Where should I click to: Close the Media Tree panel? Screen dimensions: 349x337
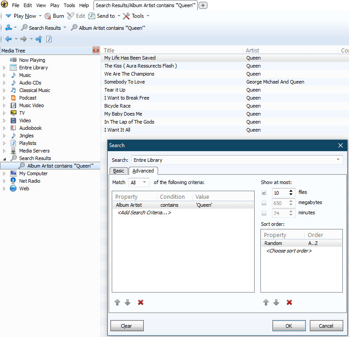(96, 50)
